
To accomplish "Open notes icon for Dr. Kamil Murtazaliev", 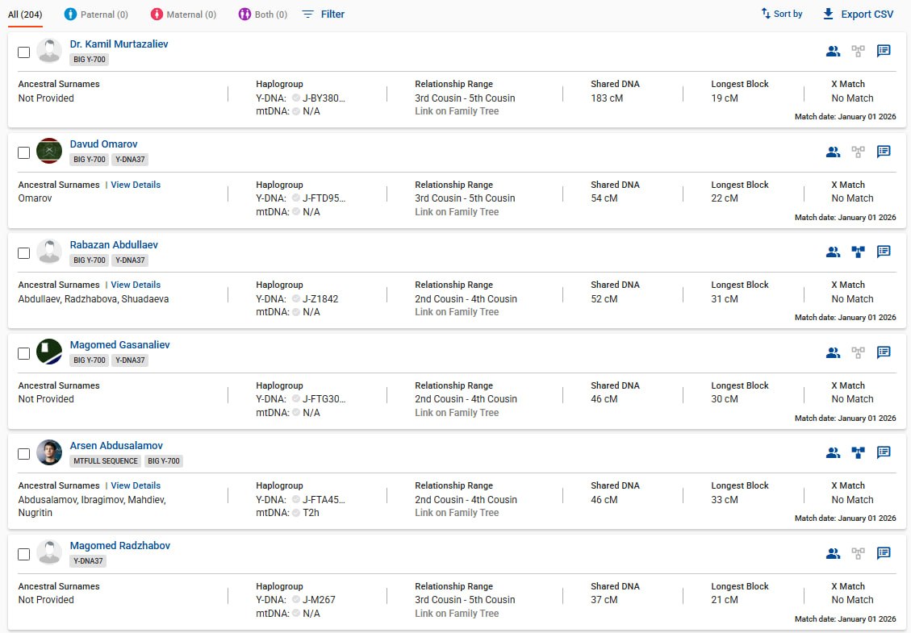I will 884,51.
